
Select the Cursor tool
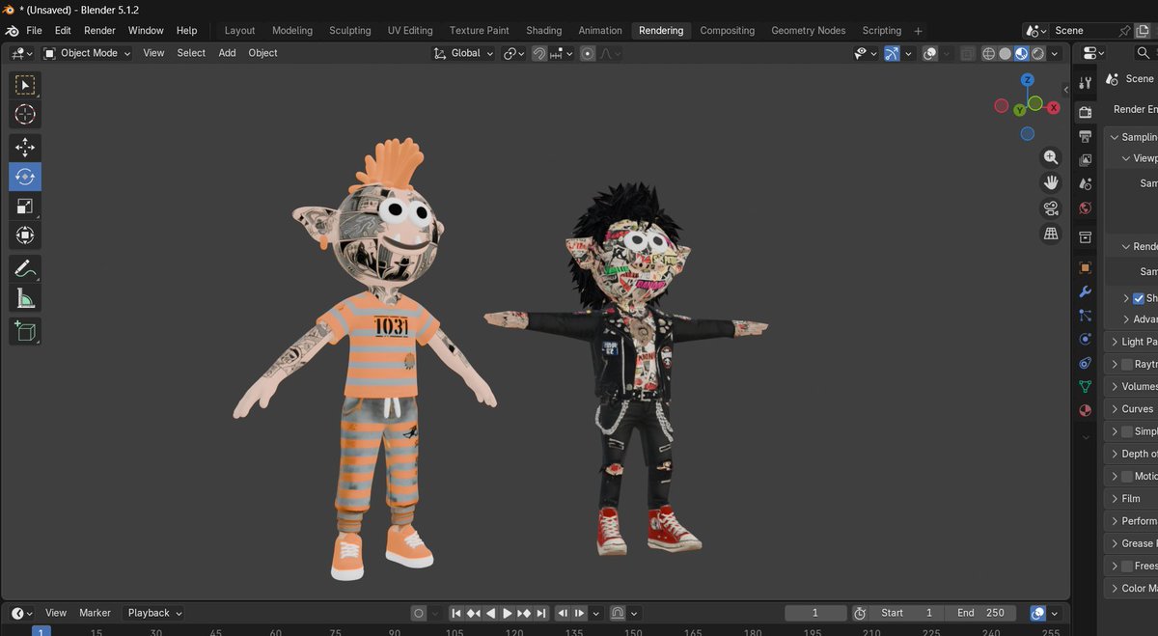25,115
